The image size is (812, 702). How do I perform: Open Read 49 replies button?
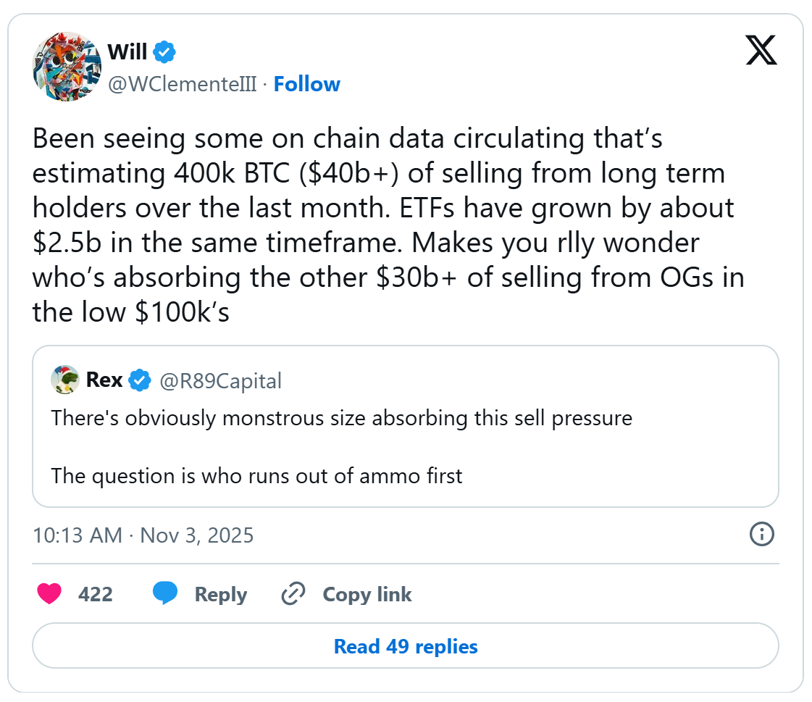click(405, 646)
